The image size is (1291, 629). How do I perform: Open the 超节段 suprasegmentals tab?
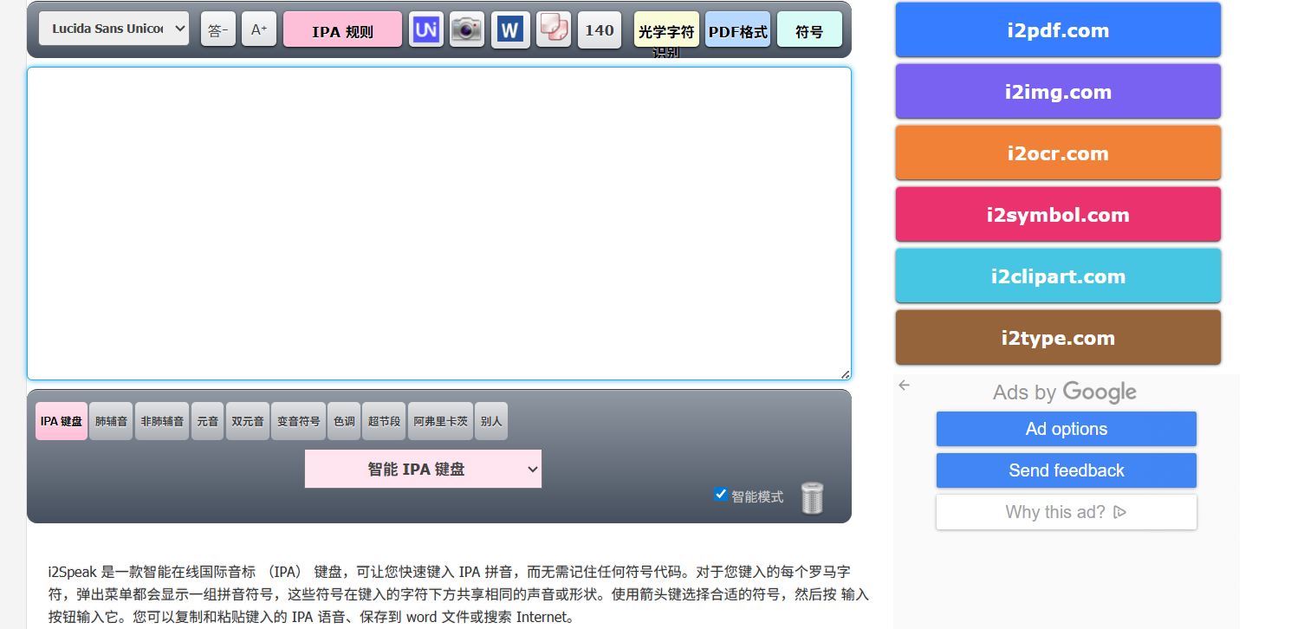(384, 421)
